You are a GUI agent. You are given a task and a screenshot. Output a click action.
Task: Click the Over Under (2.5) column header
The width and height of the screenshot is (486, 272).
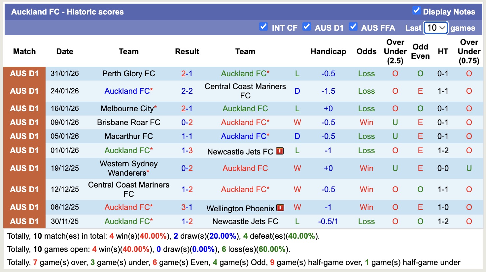click(x=395, y=51)
